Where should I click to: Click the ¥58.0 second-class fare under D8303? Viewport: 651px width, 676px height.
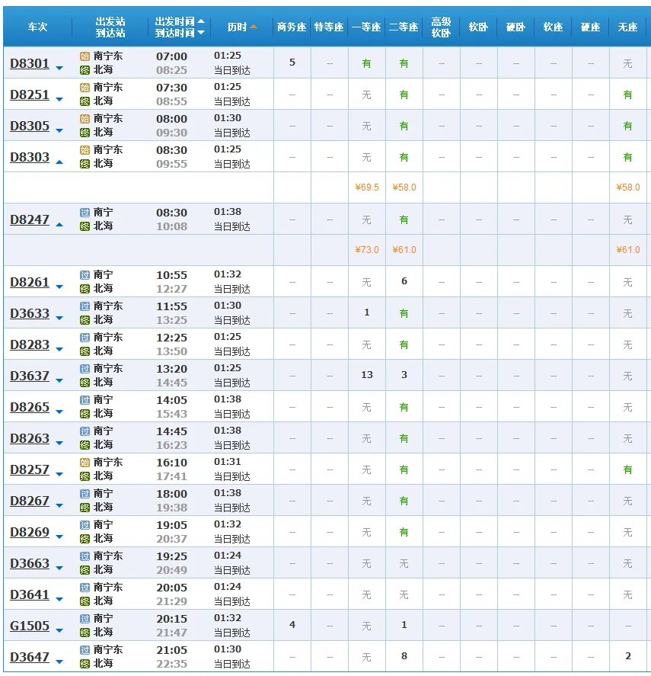click(404, 187)
